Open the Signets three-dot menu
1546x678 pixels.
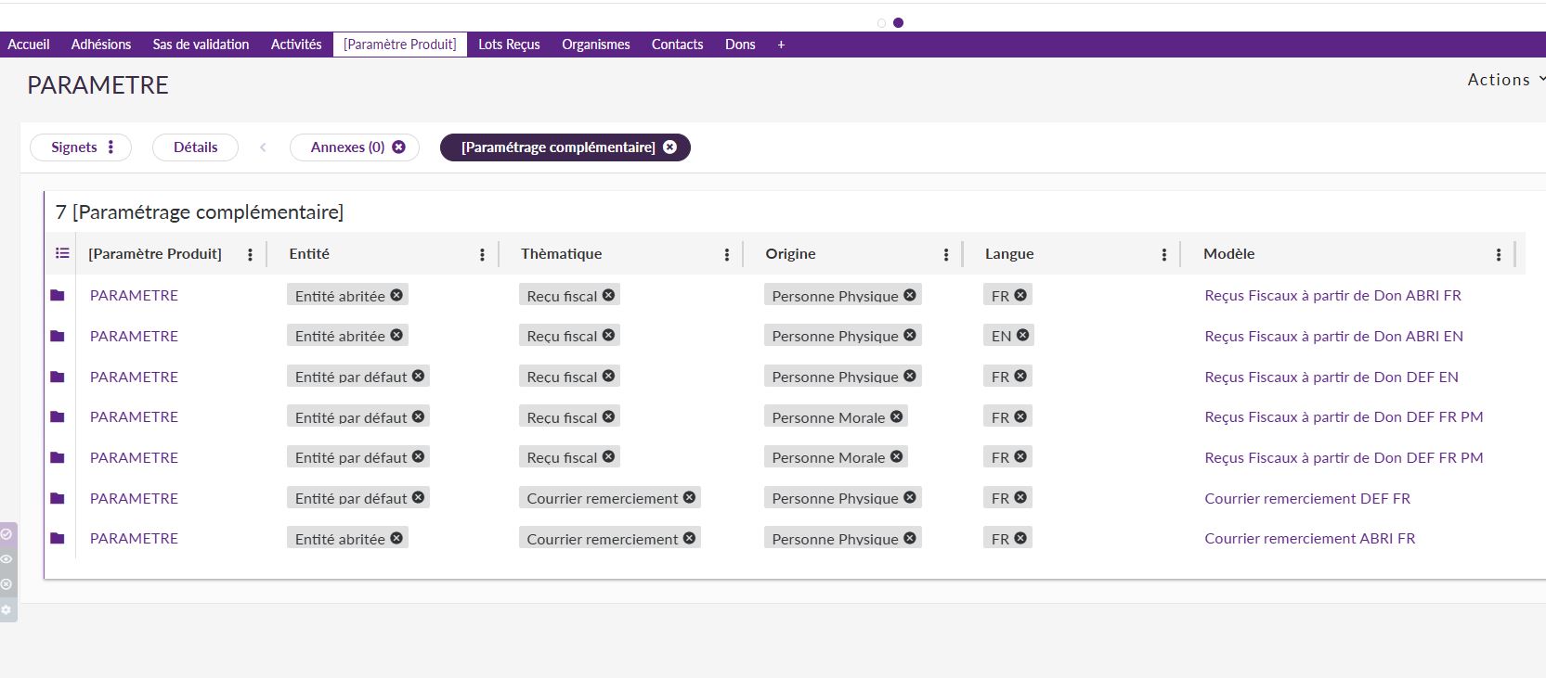point(110,147)
